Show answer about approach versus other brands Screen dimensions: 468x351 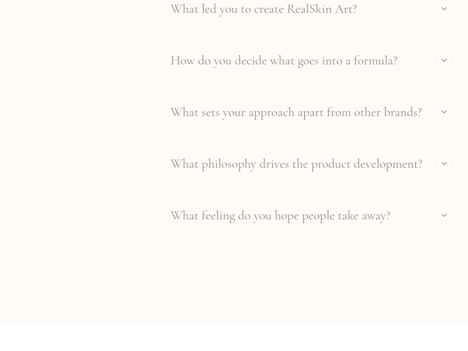point(296,112)
